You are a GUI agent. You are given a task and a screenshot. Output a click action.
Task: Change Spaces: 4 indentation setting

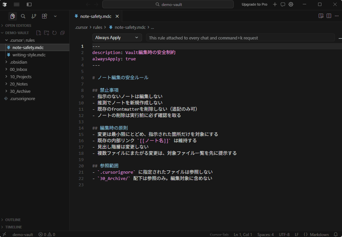265,234
